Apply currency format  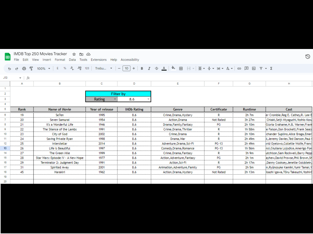pos(58,68)
